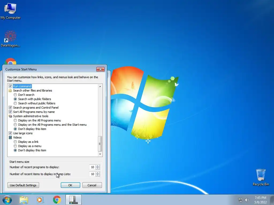Click the recent programs number field
This screenshot has width=274, height=205.
[x=92, y=167]
